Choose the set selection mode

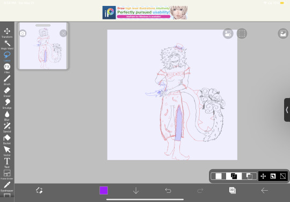click(219, 176)
